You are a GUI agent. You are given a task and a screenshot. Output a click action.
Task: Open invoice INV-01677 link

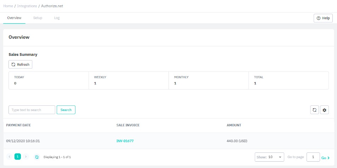pyautogui.click(x=125, y=141)
